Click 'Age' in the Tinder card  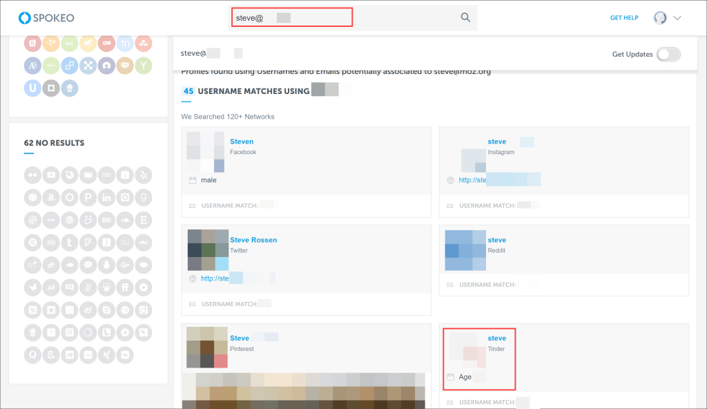pyautogui.click(x=465, y=377)
